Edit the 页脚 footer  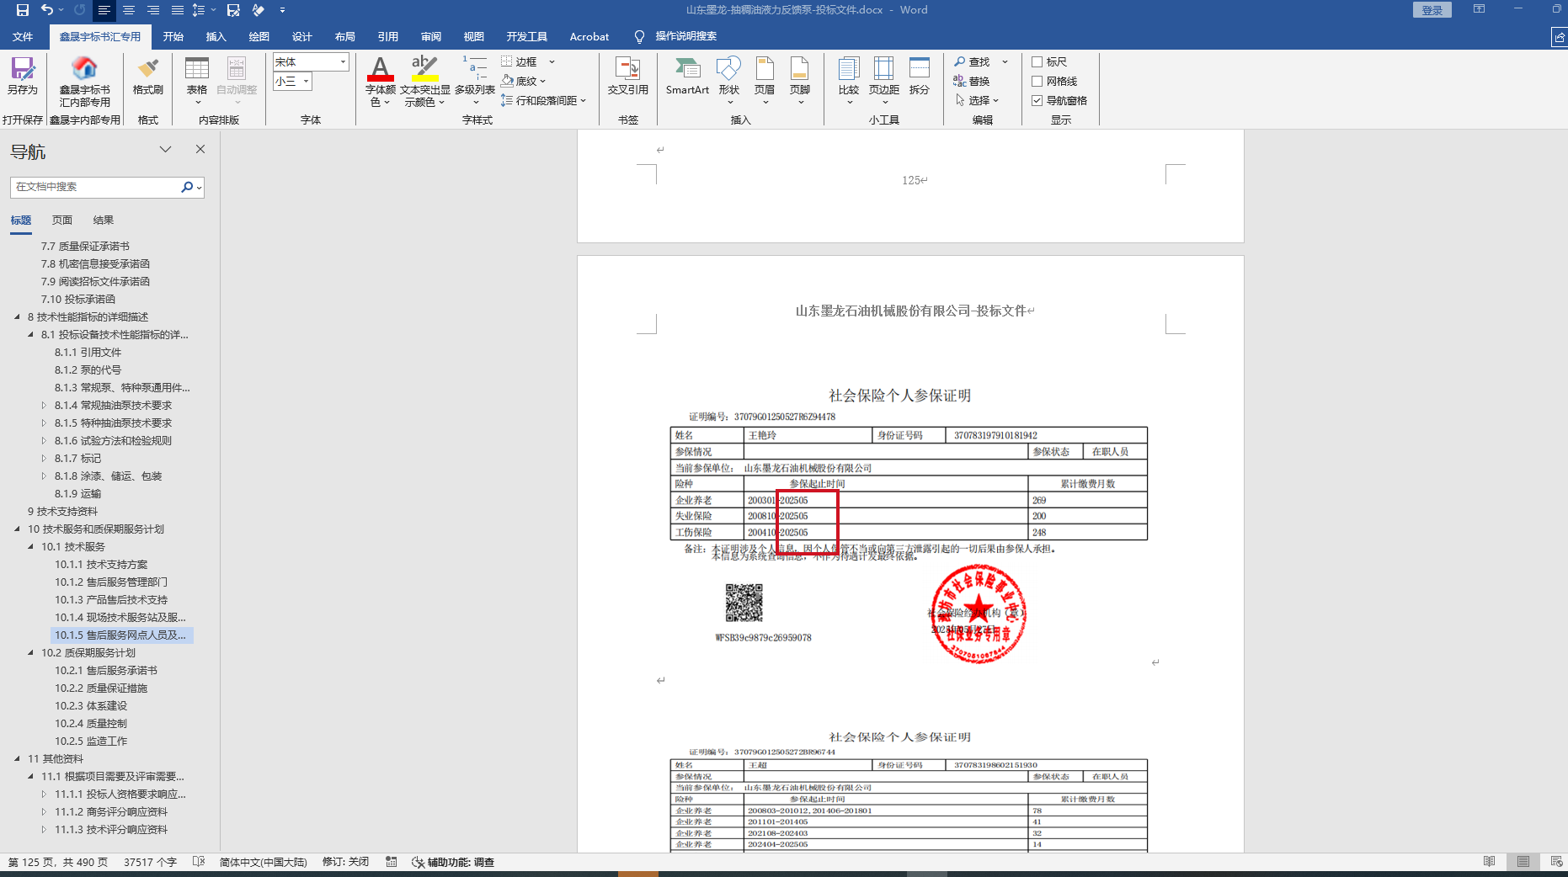pyautogui.click(x=800, y=81)
